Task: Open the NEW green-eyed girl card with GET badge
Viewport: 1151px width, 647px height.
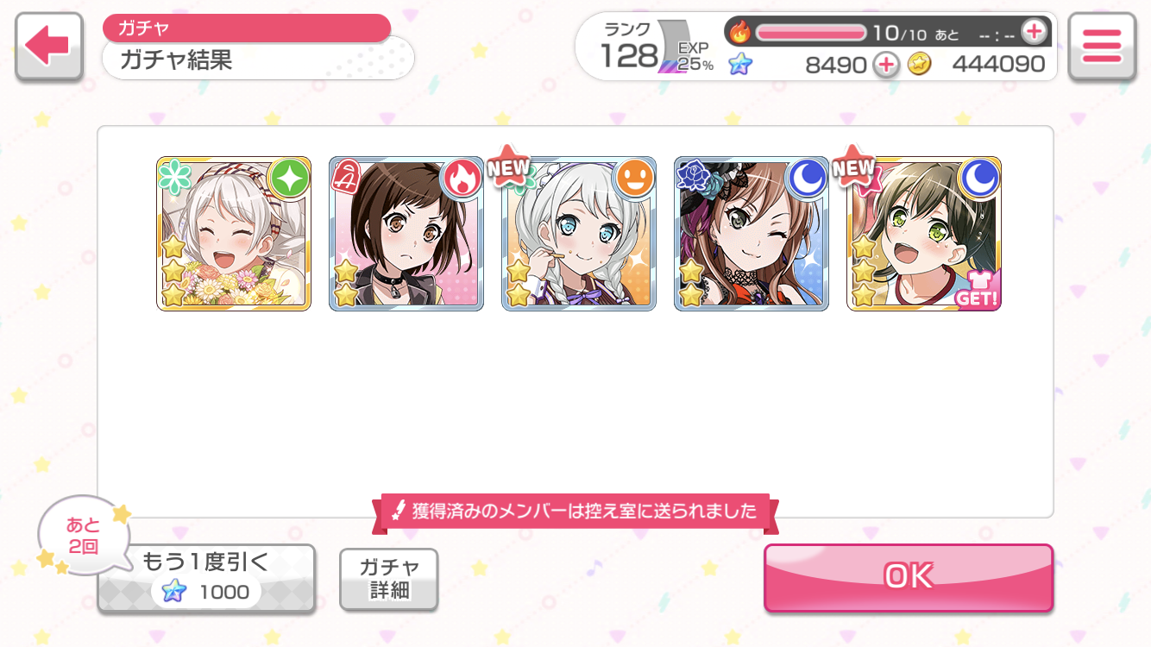Action: [x=924, y=234]
